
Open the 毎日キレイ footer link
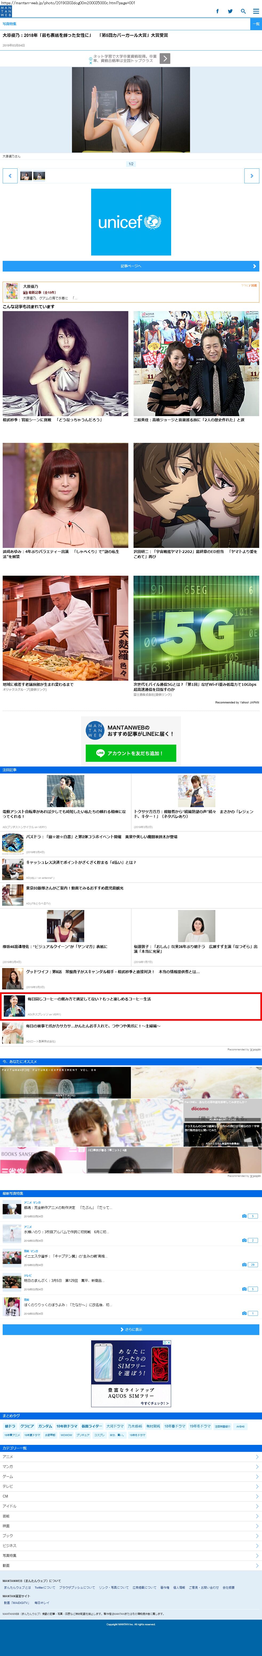tap(42, 1603)
